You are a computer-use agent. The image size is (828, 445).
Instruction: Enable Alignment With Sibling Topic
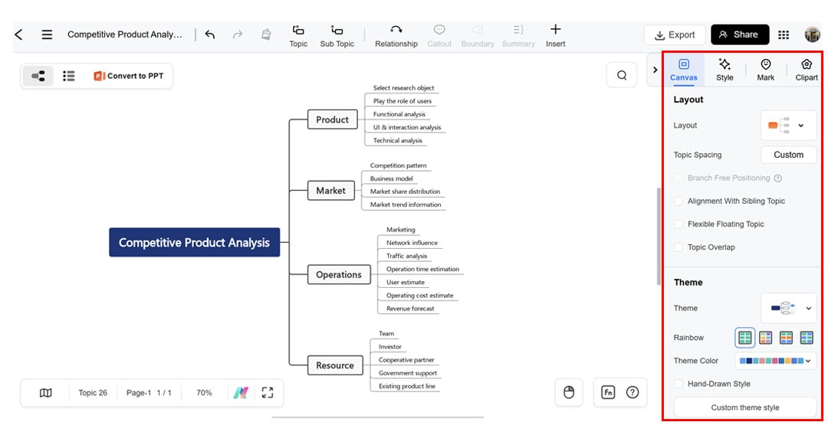pyautogui.click(x=678, y=201)
